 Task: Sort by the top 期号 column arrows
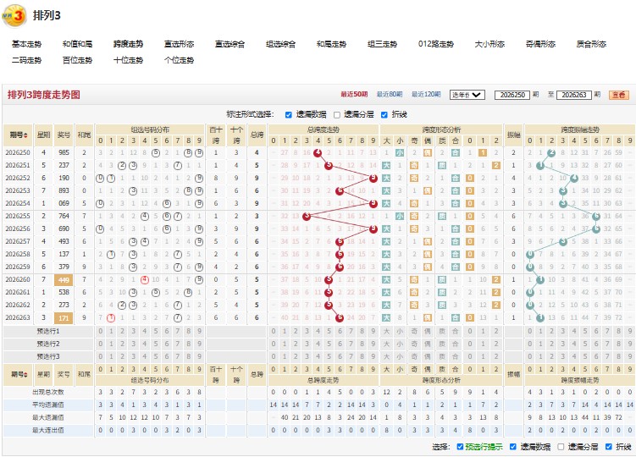26,135
